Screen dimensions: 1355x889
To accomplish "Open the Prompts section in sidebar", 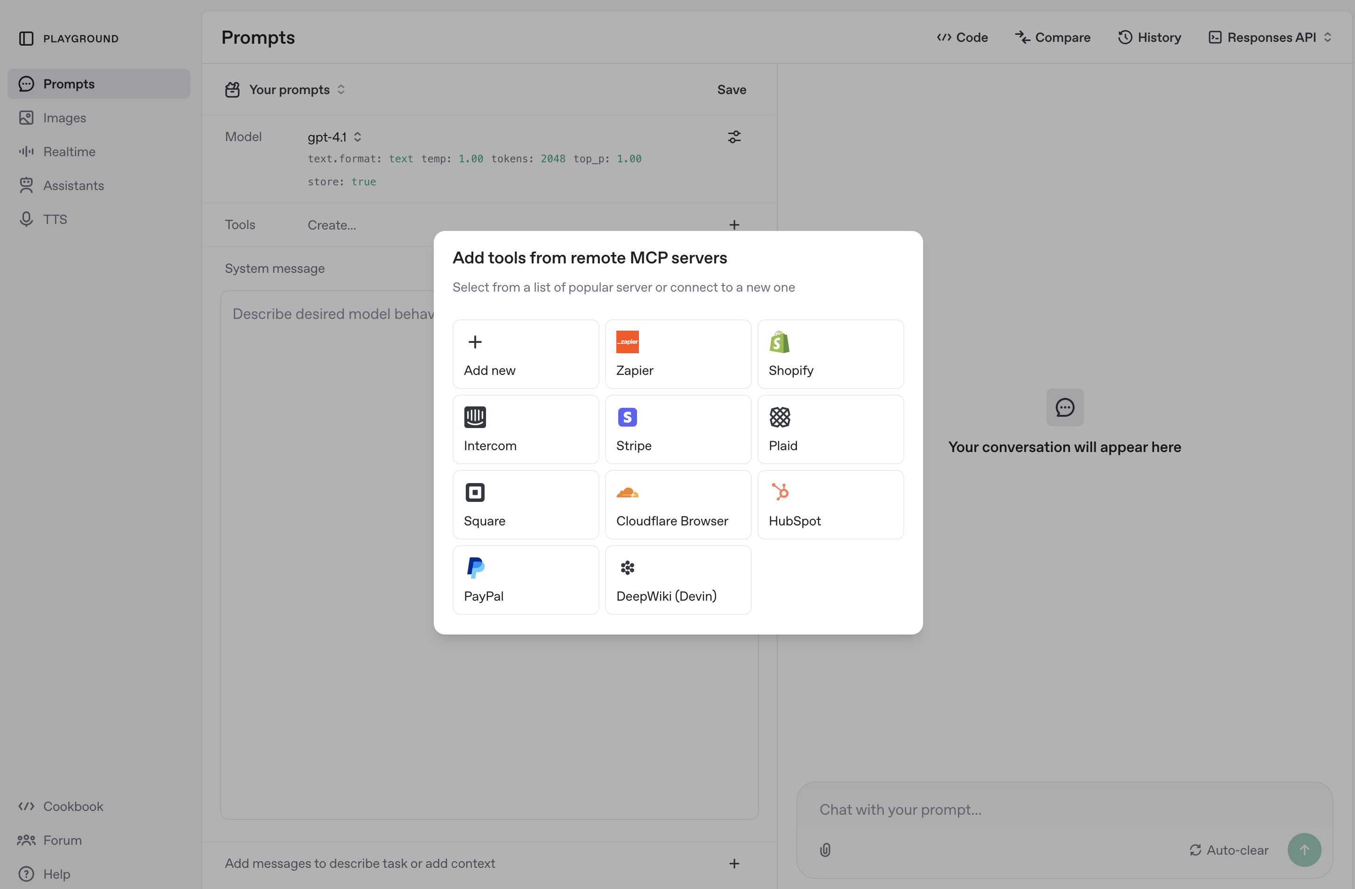I will click(98, 84).
